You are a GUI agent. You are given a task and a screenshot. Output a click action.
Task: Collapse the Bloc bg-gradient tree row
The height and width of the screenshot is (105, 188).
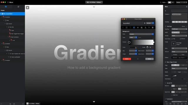pos(1,14)
